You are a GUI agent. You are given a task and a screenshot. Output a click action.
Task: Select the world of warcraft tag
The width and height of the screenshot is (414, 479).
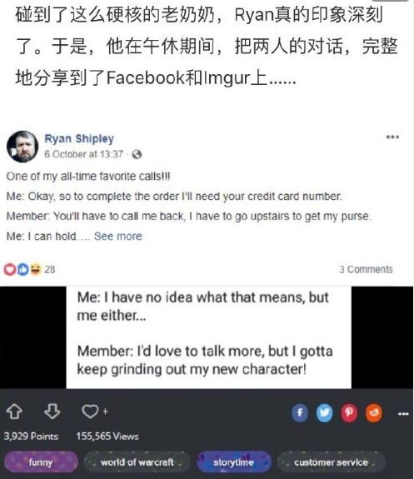(x=137, y=462)
